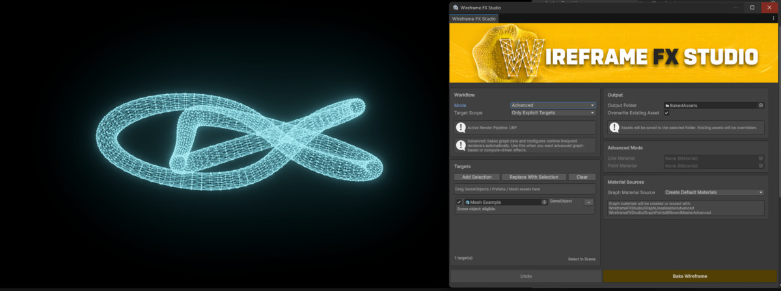Image resolution: width=781 pixels, height=291 pixels.
Task: Click the Mode label
Action: click(460, 105)
